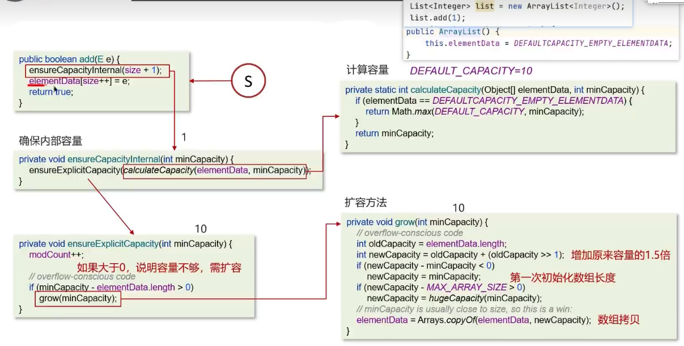Select "if (minCapacity - elementData.length > 0)"

[x=111, y=288]
